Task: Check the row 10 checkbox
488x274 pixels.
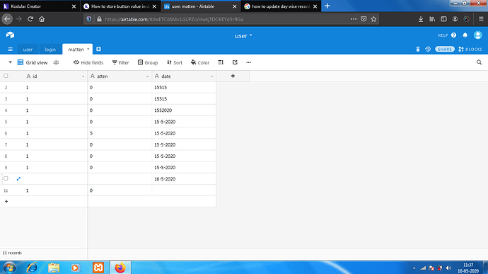Action: click(x=6, y=178)
